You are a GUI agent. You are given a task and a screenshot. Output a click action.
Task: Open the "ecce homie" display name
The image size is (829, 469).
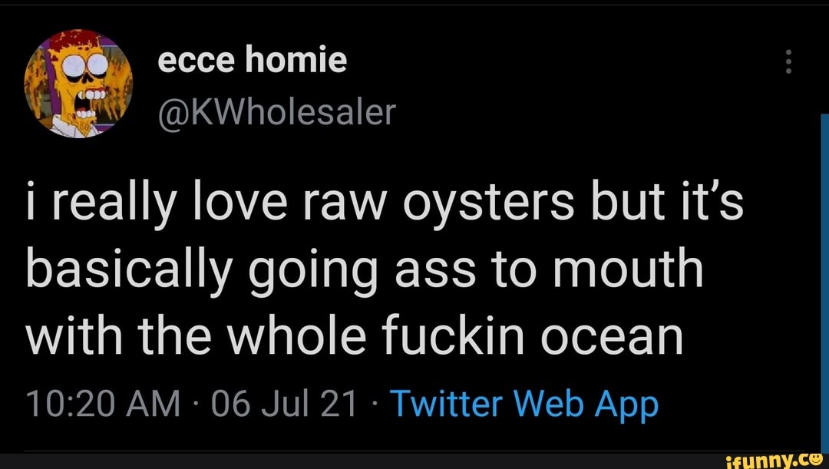[x=252, y=60]
